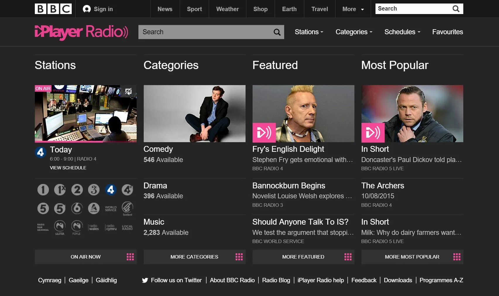Play Fry's English Delight via the pink icon
The image size is (499, 296).
pyautogui.click(x=264, y=132)
